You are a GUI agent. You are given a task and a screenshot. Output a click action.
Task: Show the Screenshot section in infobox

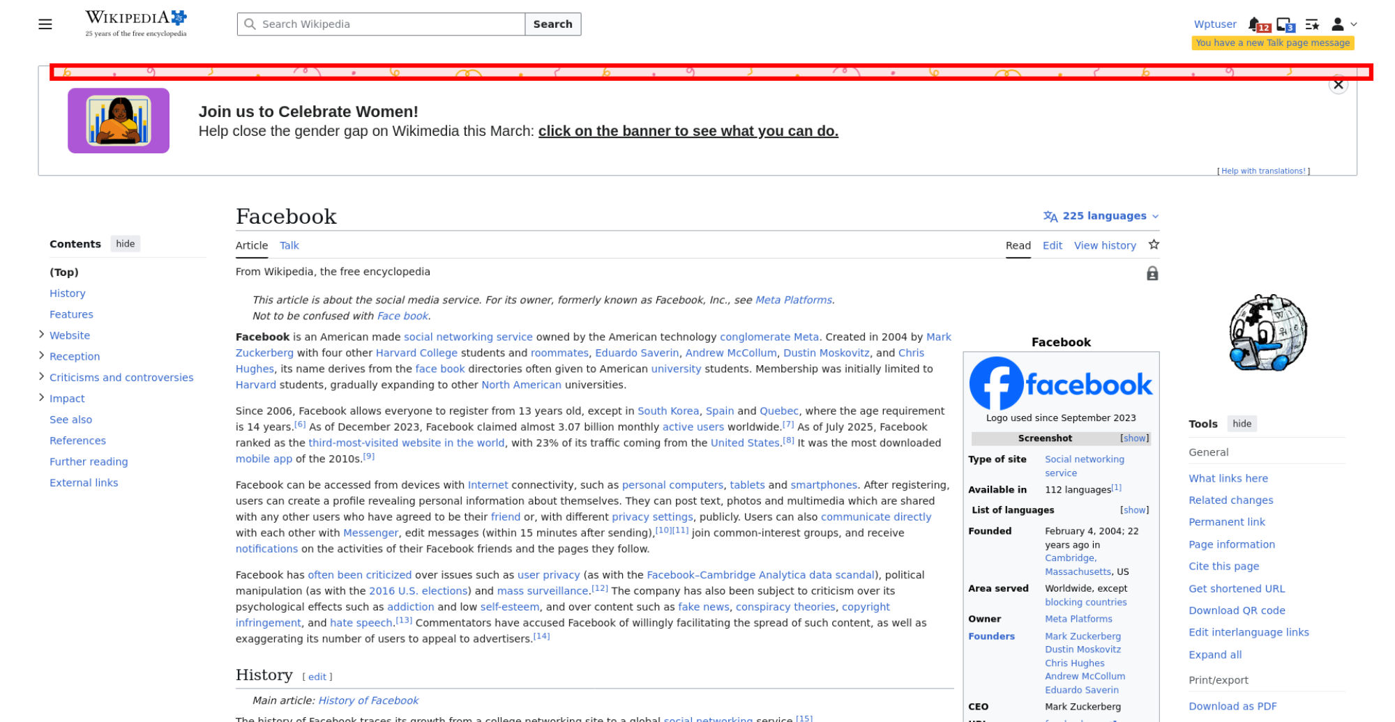(1134, 438)
